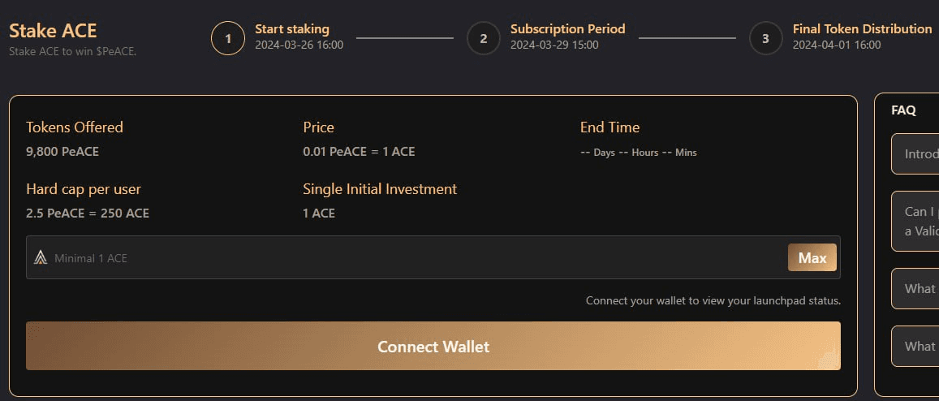Click the ACE token logo icon
Image resolution: width=939 pixels, height=401 pixels.
(x=41, y=258)
